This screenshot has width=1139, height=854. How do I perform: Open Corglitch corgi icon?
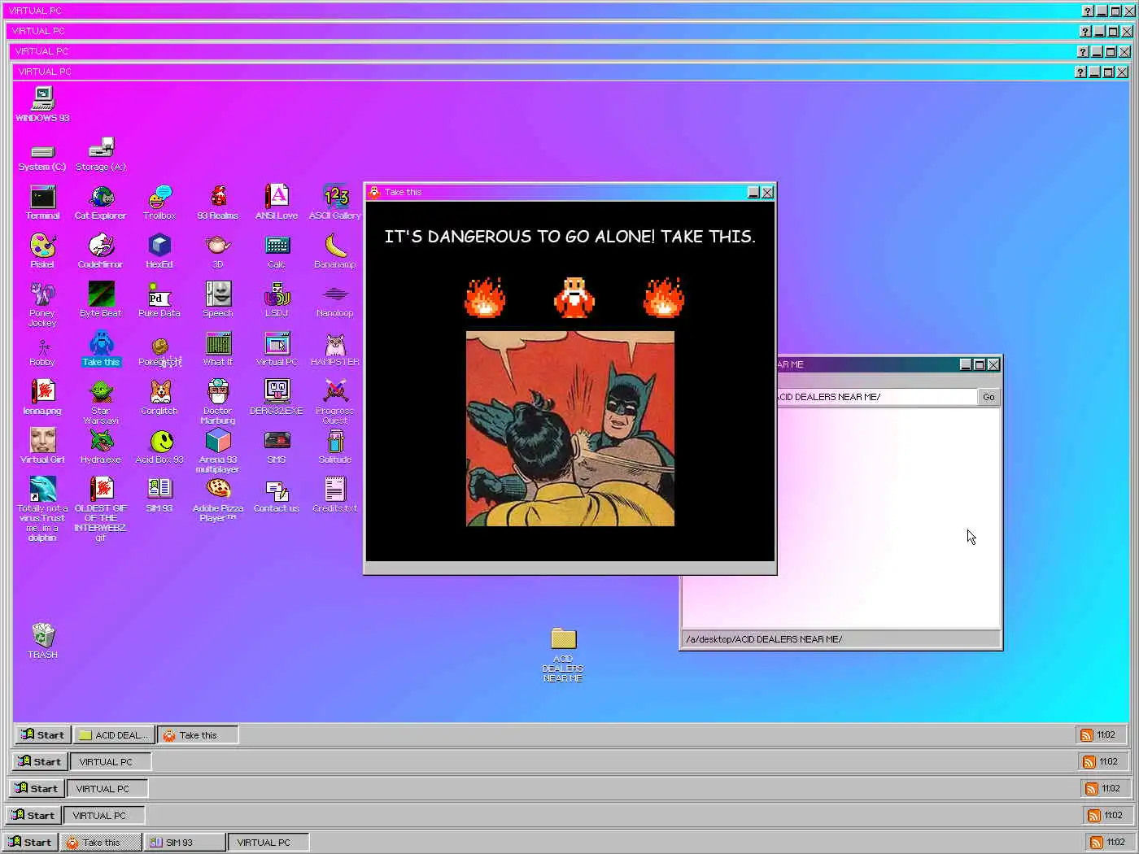coord(159,398)
